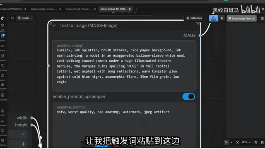Add a new workflow tab
The width and height of the screenshot is (265, 149).
tap(136, 9)
